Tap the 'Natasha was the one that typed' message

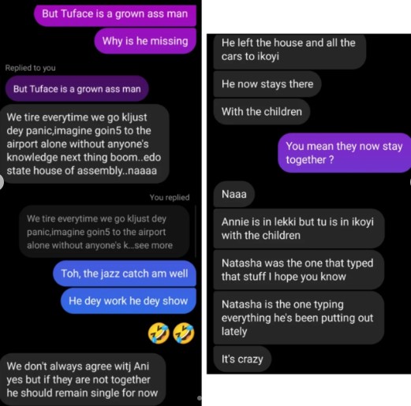299,270
